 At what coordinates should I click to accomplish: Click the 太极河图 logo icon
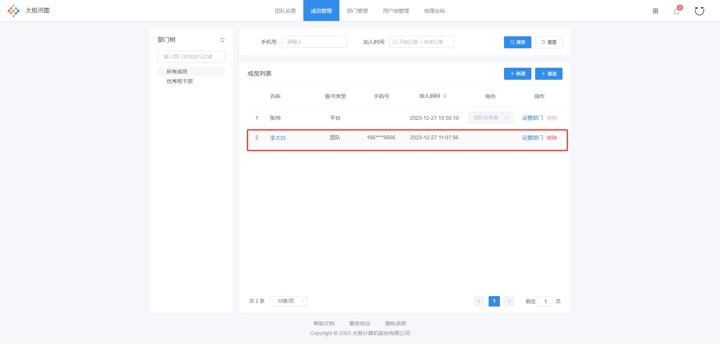click(x=13, y=10)
